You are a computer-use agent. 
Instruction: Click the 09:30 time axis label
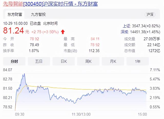(20, 114)
